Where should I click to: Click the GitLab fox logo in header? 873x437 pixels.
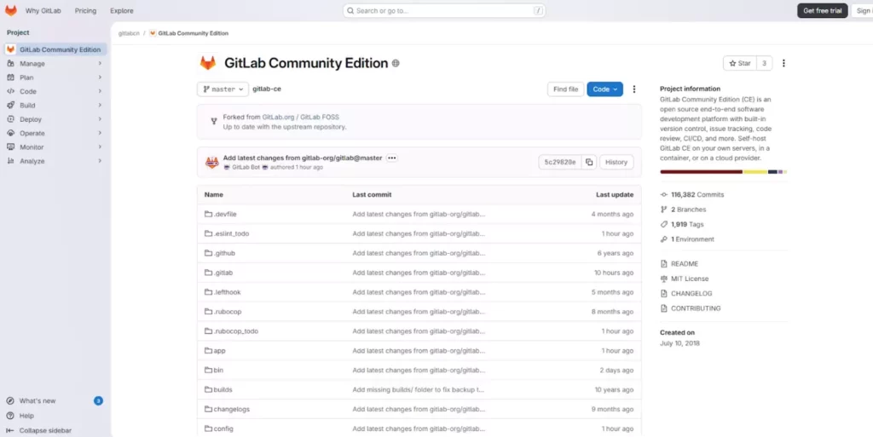(10, 10)
